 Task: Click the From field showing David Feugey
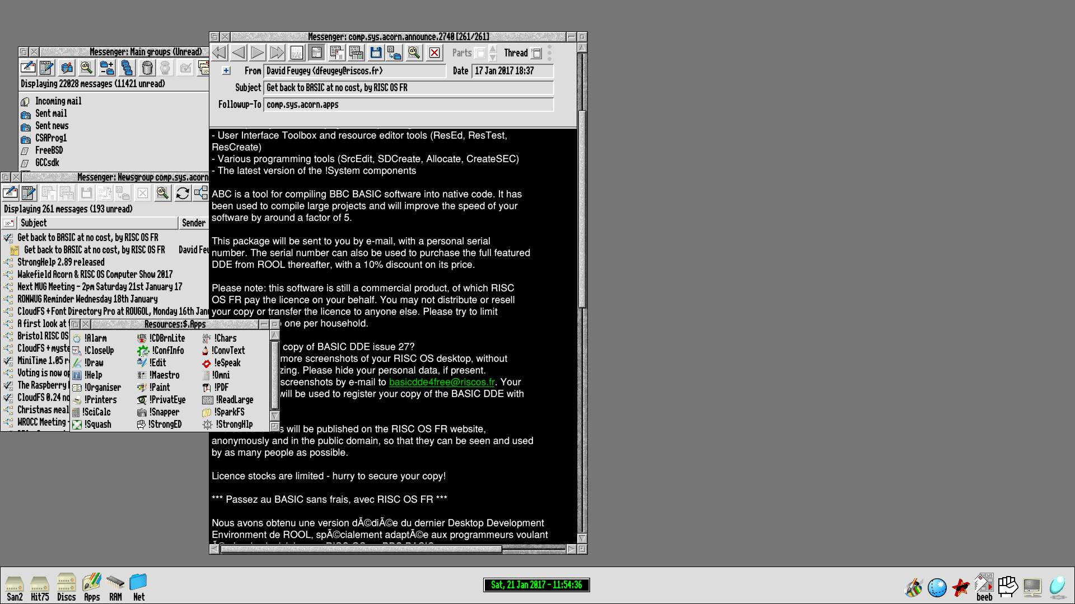tap(354, 71)
